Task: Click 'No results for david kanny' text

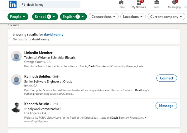Action: [x=31, y=39]
